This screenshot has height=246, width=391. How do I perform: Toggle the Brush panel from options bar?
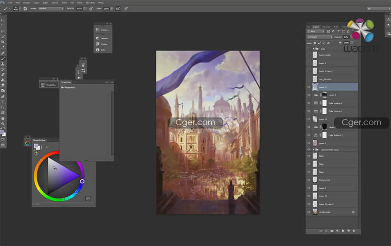25,8
